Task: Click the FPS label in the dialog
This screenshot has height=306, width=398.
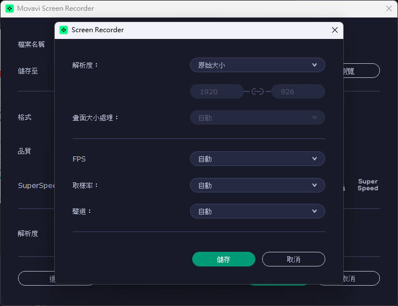Action: click(79, 159)
